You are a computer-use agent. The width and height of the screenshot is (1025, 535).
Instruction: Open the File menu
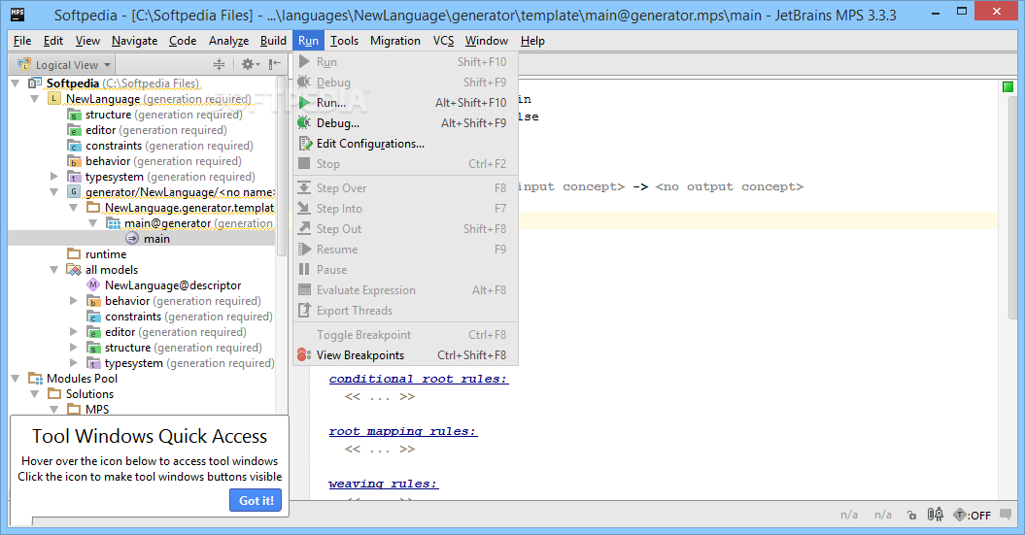coord(22,41)
